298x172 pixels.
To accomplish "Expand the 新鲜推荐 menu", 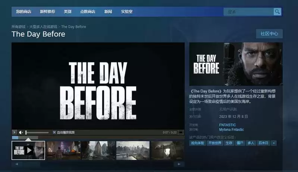I will pos(47,12).
